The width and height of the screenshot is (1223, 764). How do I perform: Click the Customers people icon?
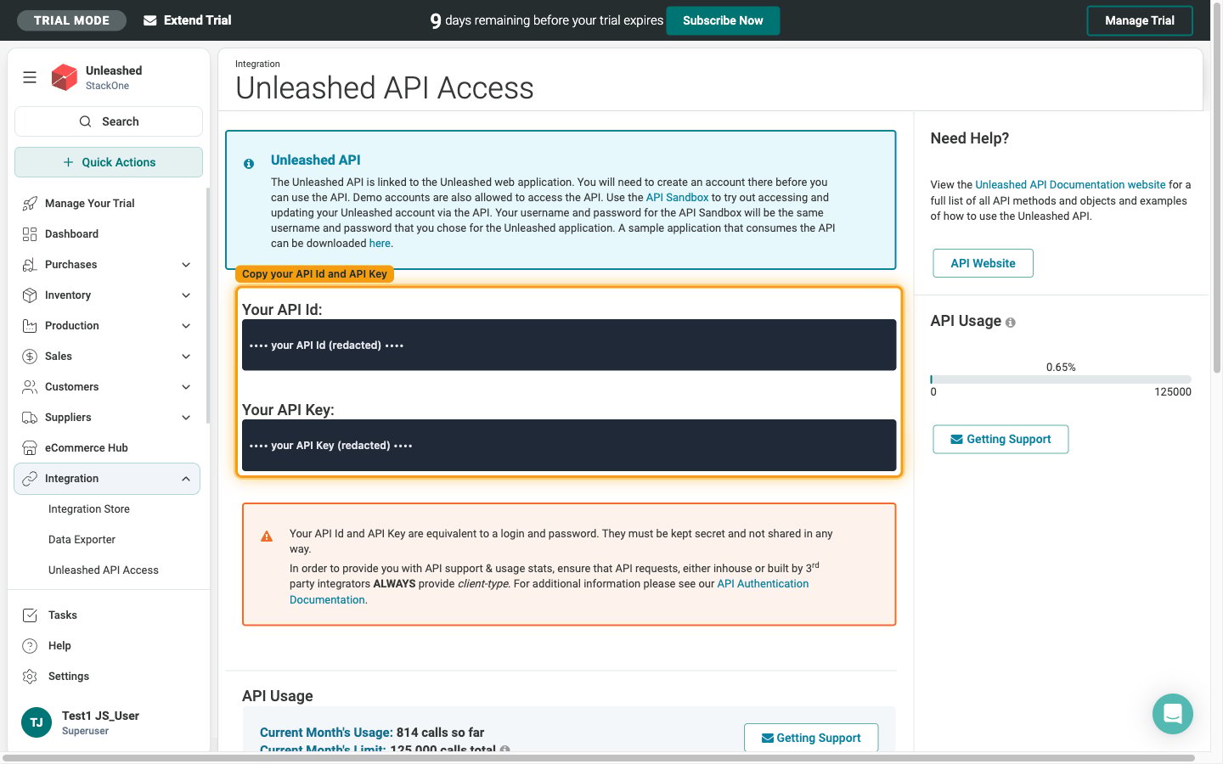pos(30,387)
